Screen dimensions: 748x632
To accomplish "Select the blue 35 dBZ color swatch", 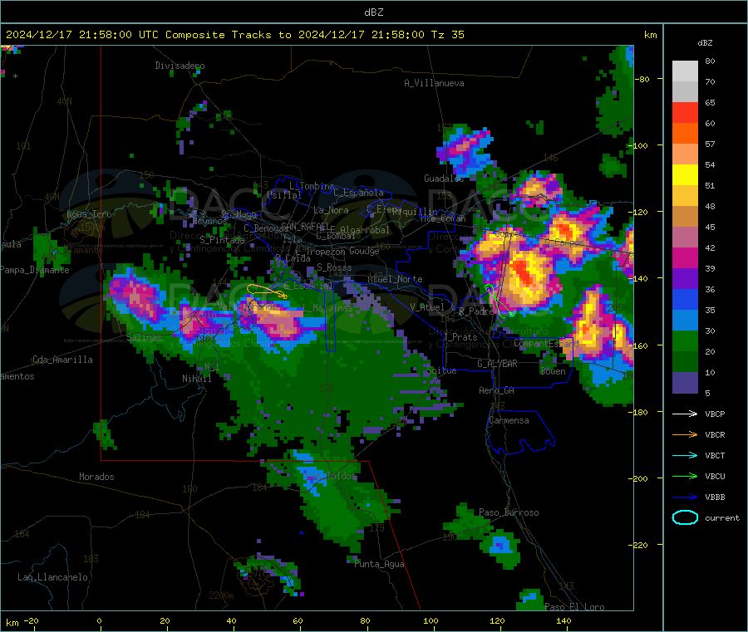I will [685, 299].
